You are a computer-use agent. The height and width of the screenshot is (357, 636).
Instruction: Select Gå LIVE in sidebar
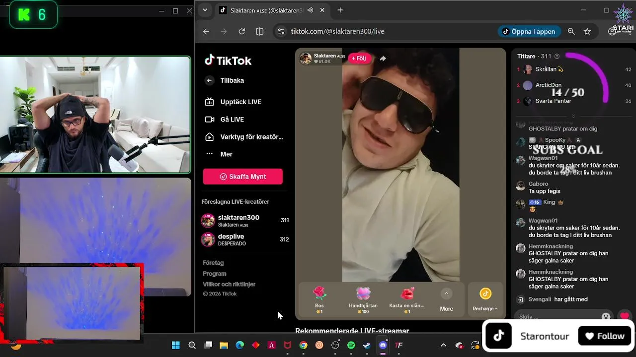pyautogui.click(x=225, y=119)
